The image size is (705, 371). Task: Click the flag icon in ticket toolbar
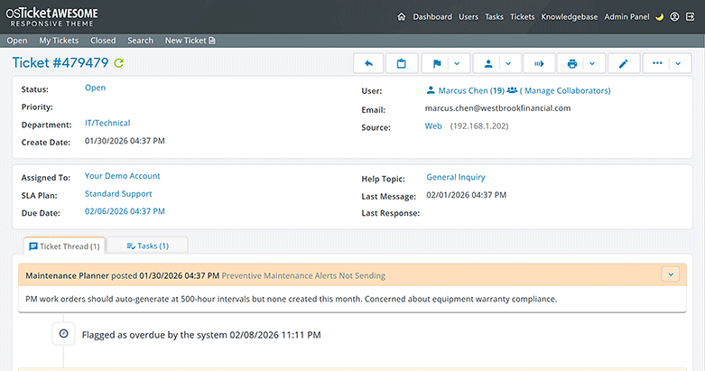[x=436, y=64]
